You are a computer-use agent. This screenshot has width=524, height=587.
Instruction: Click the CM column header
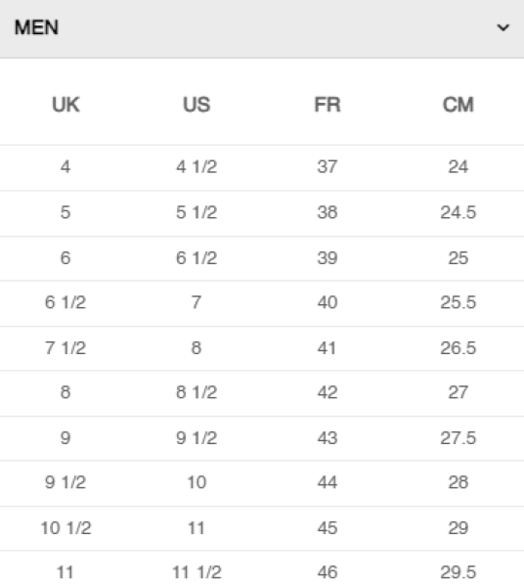[458, 105]
